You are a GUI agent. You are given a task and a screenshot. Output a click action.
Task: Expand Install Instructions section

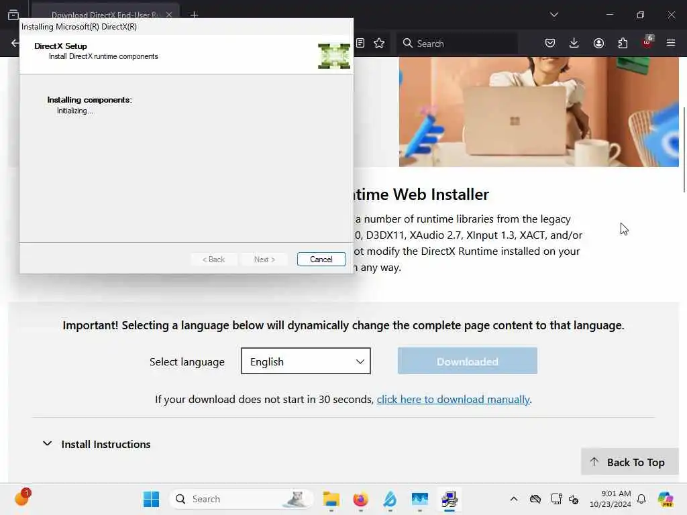97,444
